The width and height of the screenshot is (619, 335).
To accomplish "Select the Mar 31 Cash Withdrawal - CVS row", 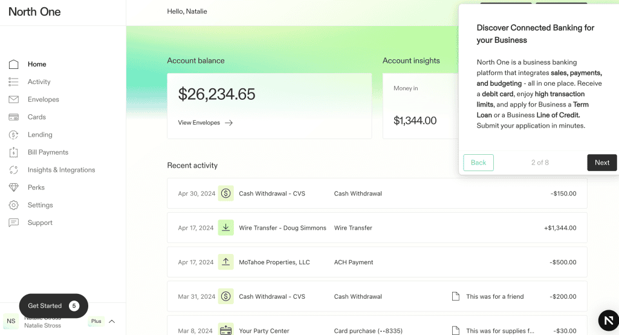I will click(x=377, y=296).
